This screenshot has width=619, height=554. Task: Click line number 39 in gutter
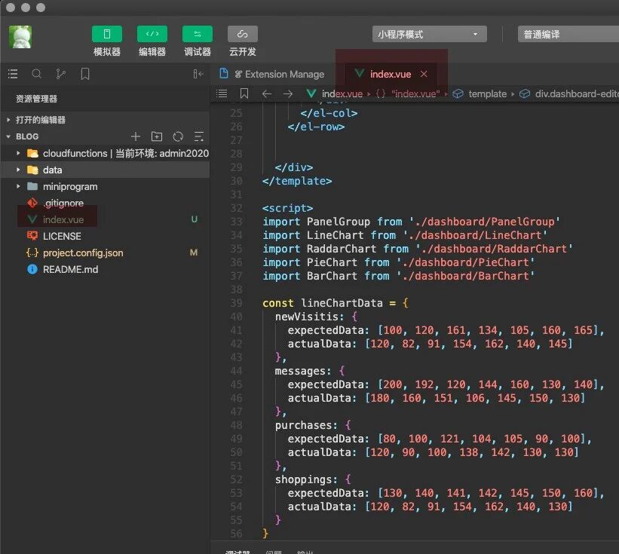(x=236, y=303)
